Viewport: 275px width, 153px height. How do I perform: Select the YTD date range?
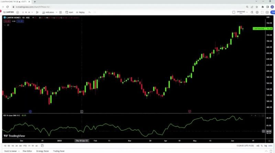click(25, 146)
